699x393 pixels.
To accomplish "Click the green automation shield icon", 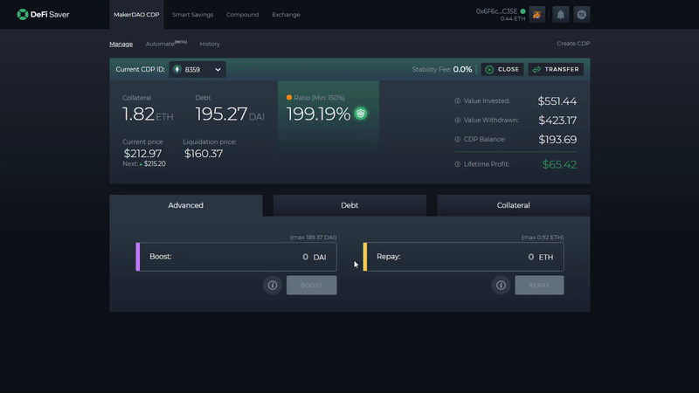I will pyautogui.click(x=361, y=114).
